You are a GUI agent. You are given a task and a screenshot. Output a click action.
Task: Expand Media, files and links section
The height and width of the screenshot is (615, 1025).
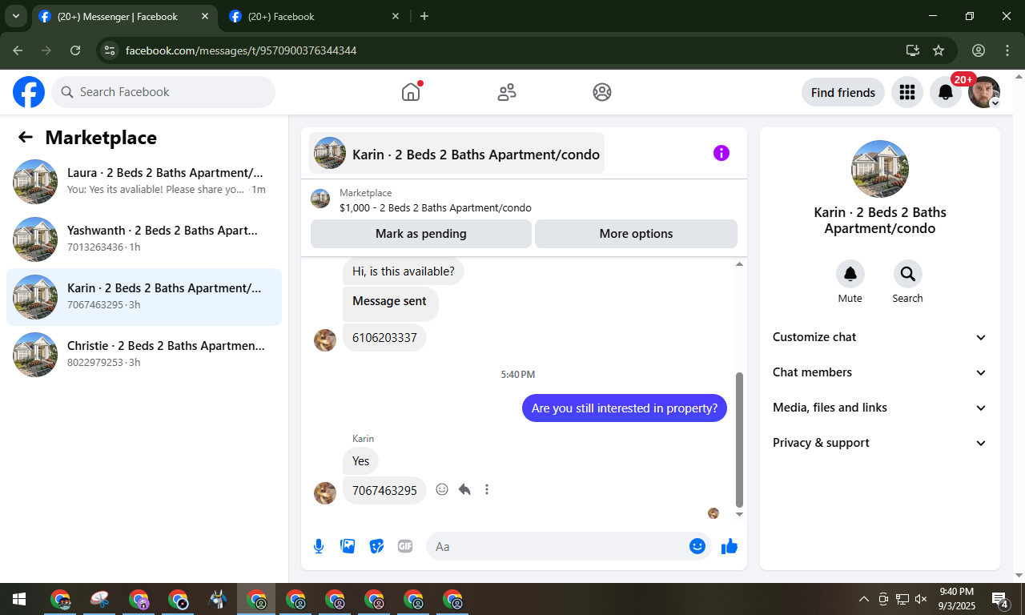[x=880, y=408]
